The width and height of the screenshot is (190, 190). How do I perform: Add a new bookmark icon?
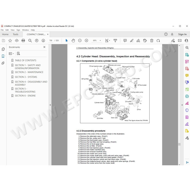click(18, 53)
